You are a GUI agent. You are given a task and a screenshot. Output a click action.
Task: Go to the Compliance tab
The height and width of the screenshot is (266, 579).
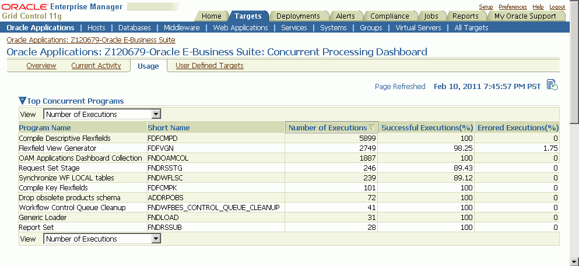tap(389, 16)
